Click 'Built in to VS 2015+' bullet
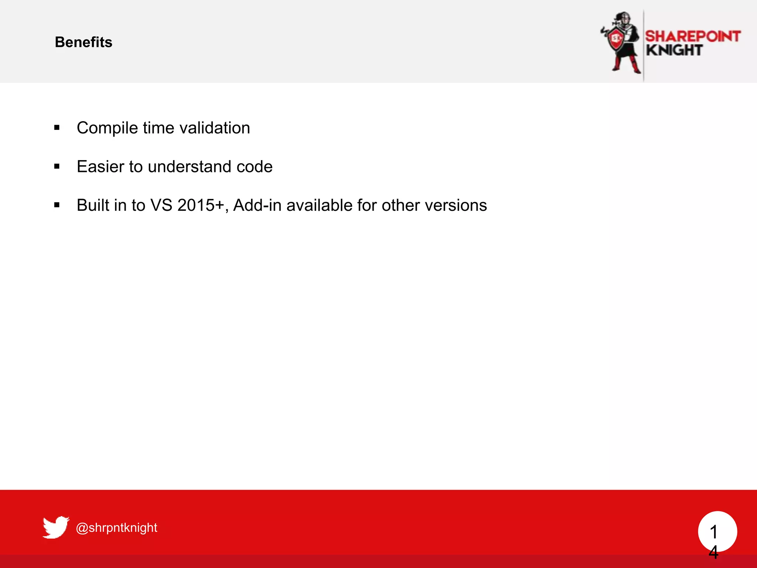Viewport: 757px width, 568px height. 282,205
